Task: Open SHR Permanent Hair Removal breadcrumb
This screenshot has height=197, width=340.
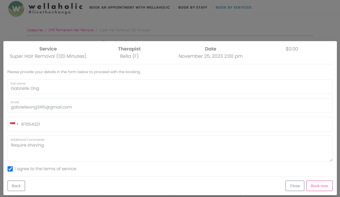Action: pyautogui.click(x=71, y=30)
